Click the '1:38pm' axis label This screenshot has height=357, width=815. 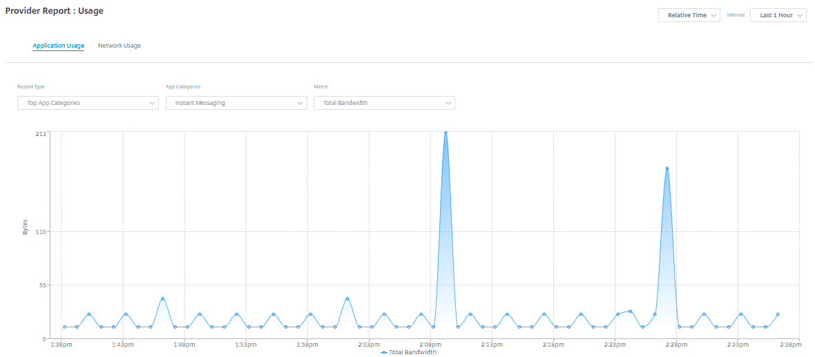pos(61,345)
